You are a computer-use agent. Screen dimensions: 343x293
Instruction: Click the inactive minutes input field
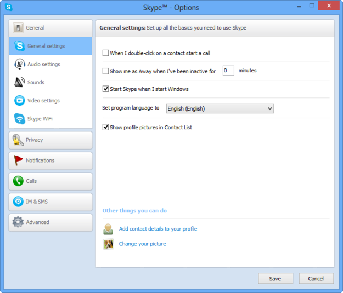click(x=228, y=71)
